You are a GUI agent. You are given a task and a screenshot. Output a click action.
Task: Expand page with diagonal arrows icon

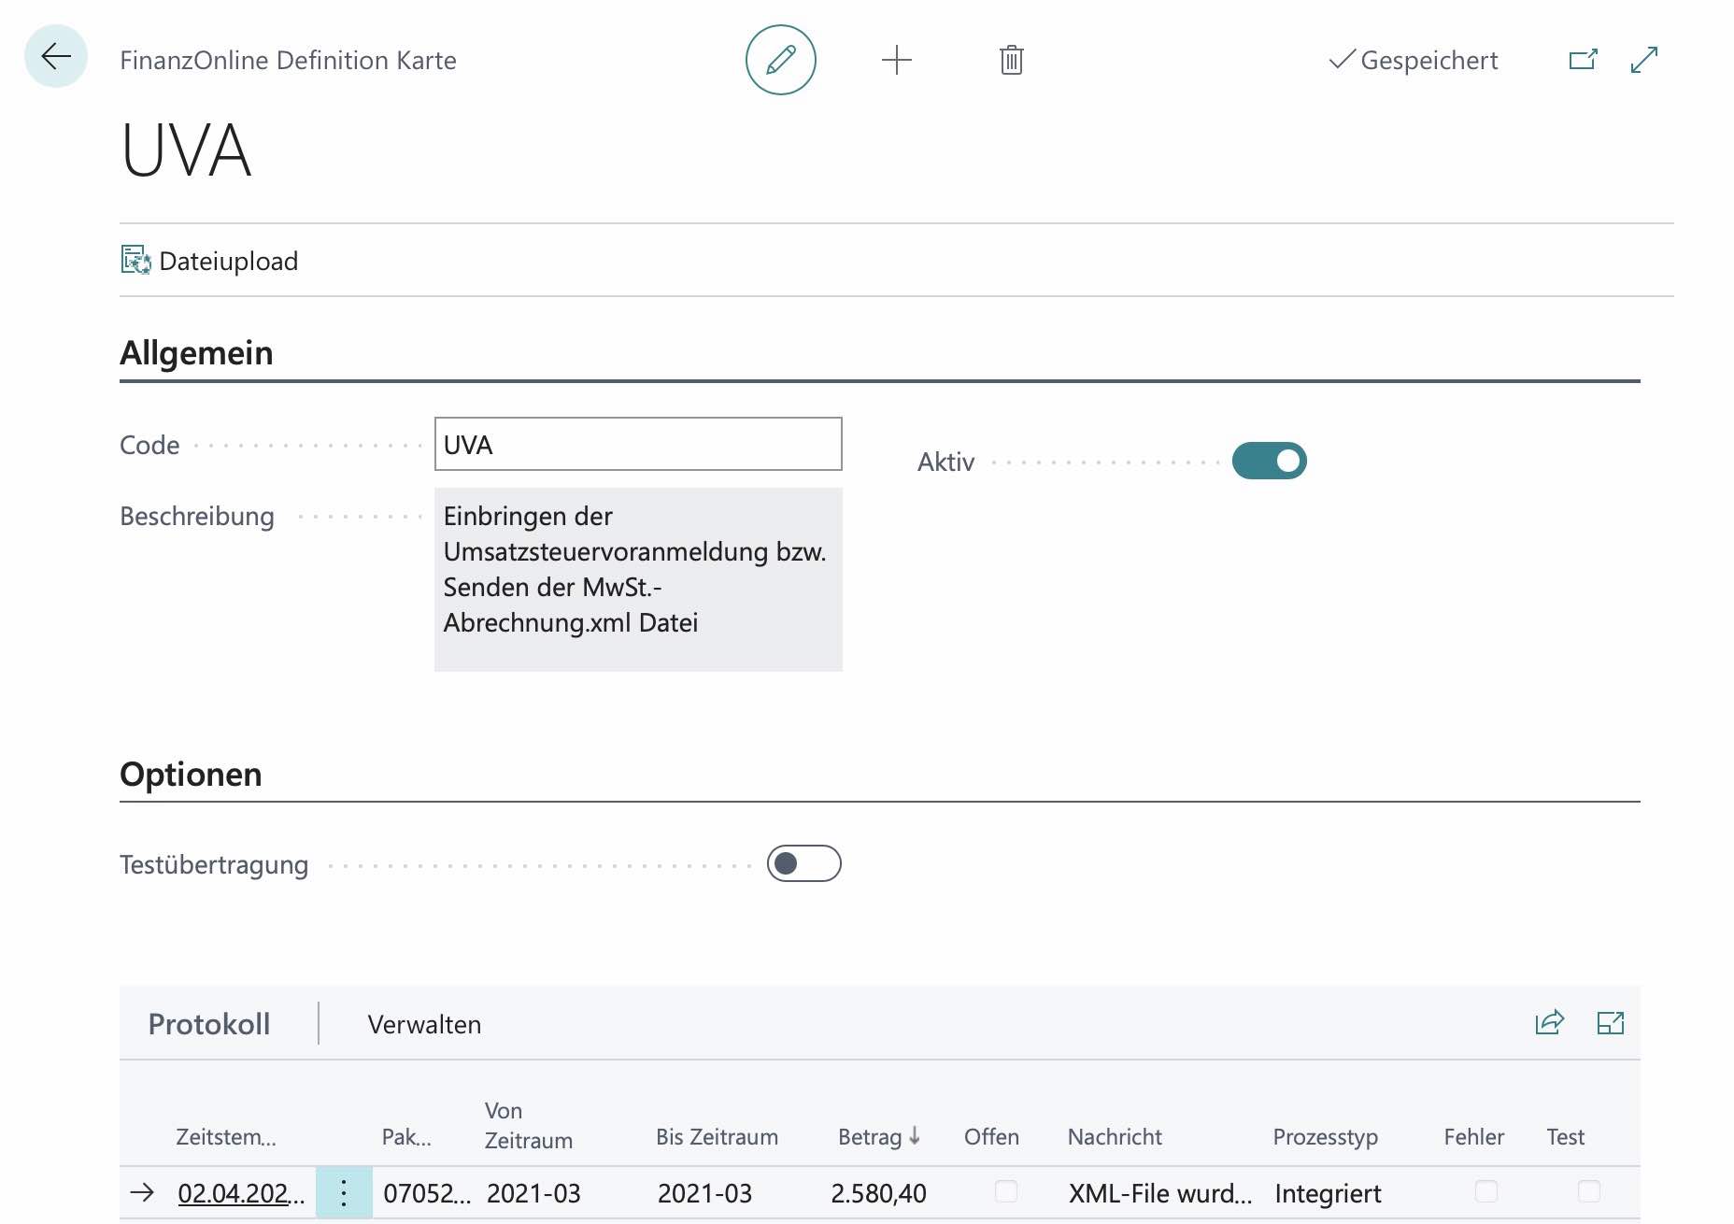(1643, 60)
